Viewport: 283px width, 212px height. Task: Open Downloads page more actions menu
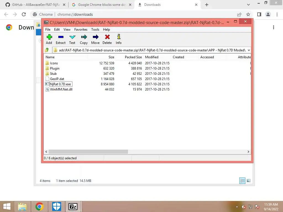(x=274, y=27)
